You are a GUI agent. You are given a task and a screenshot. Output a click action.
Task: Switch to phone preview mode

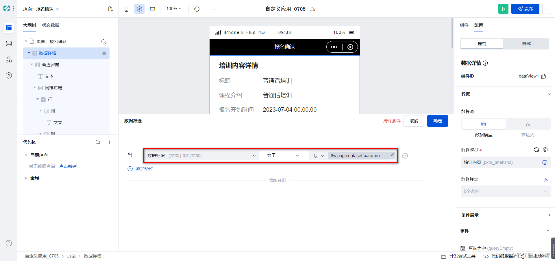tap(126, 9)
